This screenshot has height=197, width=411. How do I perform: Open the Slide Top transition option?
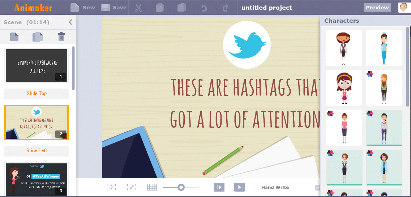tap(37, 94)
